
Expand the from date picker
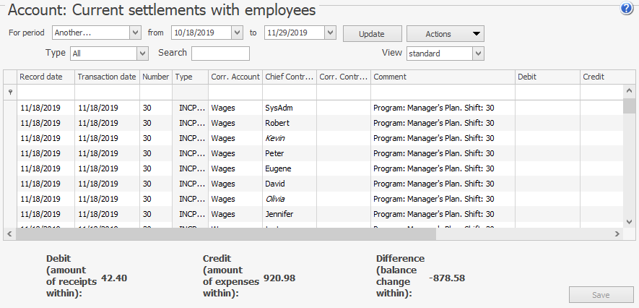(x=237, y=33)
